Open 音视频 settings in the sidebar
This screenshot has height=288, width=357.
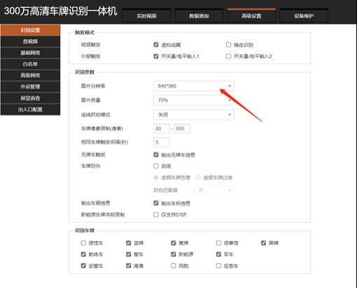[30, 41]
